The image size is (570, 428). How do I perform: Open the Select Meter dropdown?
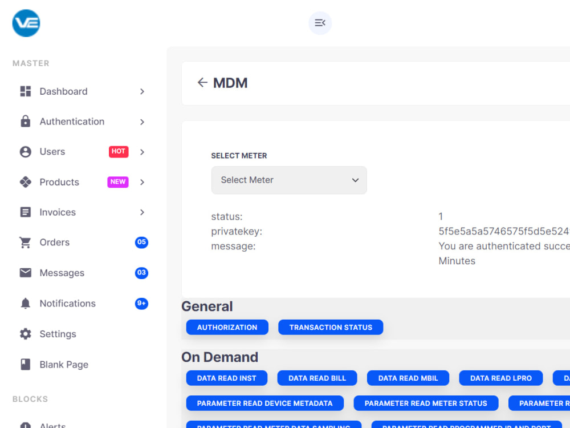[288, 180]
